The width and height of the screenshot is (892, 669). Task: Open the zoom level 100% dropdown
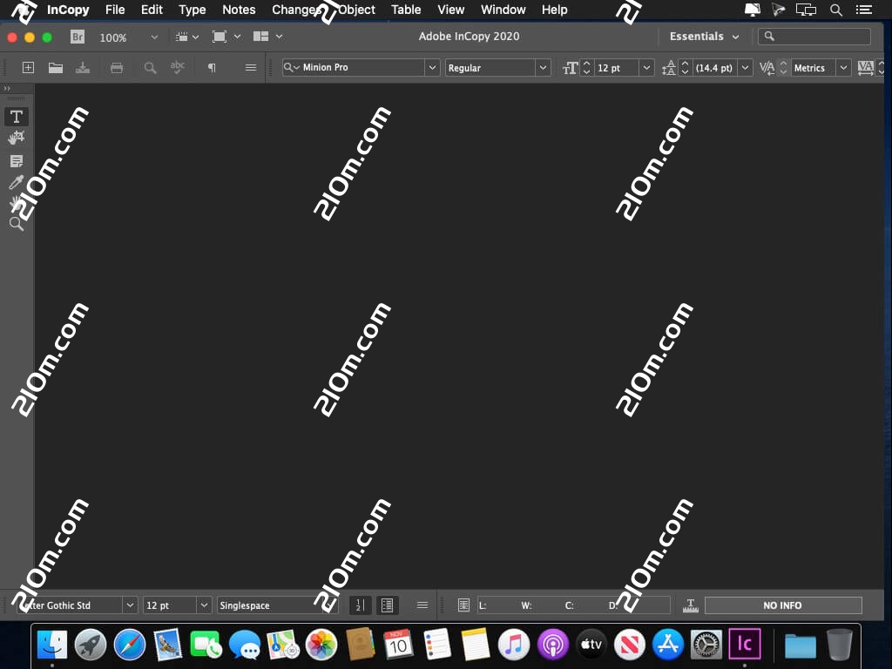click(x=154, y=37)
